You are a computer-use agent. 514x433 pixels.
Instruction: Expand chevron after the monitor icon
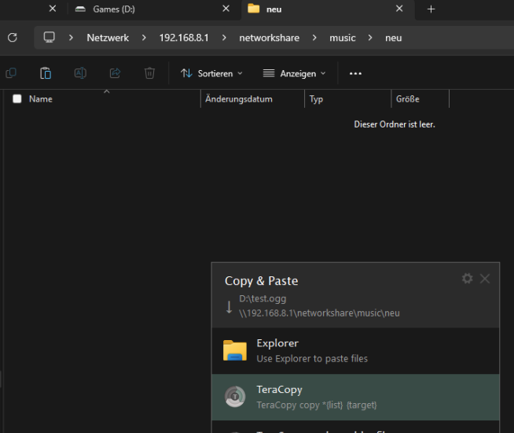tap(71, 38)
